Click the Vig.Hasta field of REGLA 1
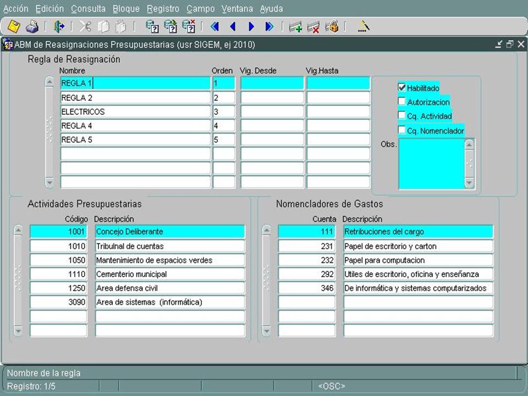The image size is (528, 396). [x=338, y=83]
